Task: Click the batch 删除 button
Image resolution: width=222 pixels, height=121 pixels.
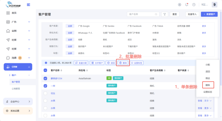Action: [123, 63]
